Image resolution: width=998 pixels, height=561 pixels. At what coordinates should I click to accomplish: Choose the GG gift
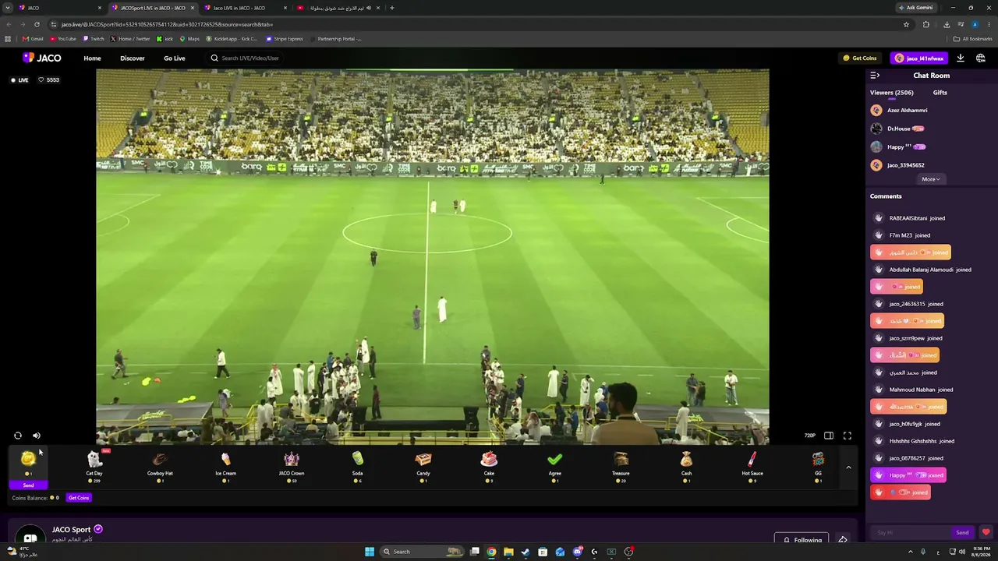click(818, 465)
